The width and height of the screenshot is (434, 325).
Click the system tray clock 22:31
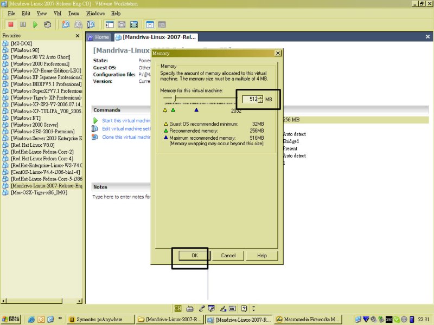424,320
